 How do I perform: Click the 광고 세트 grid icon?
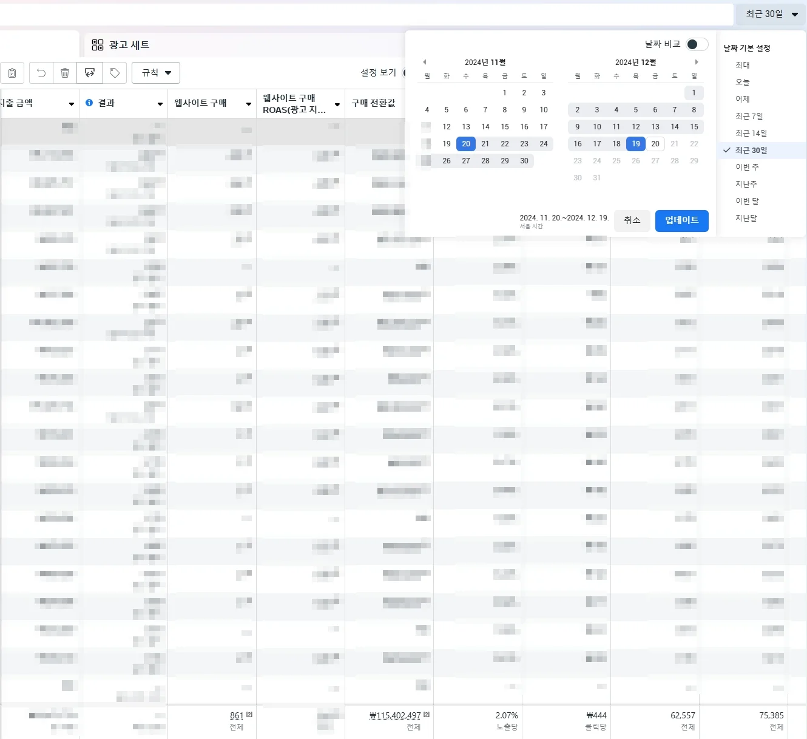tap(98, 45)
